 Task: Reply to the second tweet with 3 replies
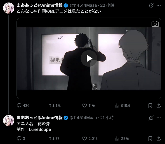(21, 138)
